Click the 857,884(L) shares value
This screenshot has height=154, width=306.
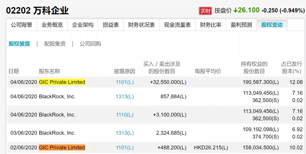(x=173, y=97)
